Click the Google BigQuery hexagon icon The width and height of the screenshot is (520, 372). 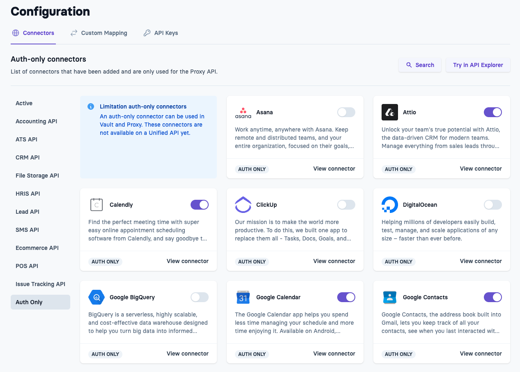coord(97,297)
